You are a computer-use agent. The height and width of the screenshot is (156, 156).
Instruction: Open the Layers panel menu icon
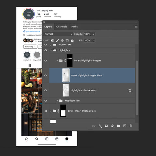coord(136,27)
